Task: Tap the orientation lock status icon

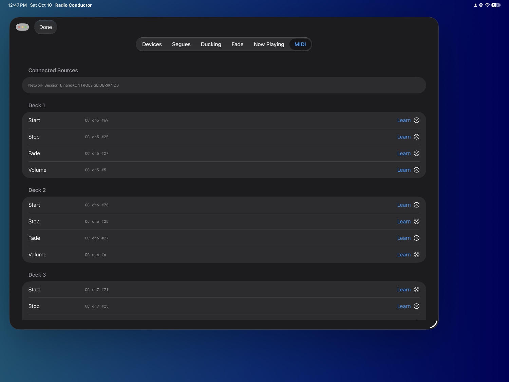Action: tap(481, 5)
